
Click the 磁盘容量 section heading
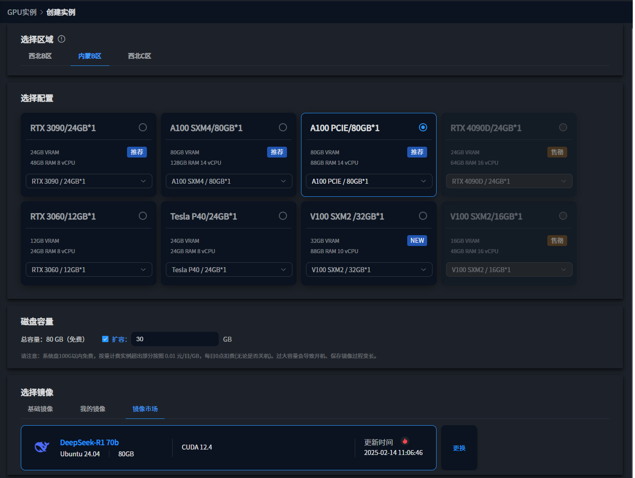pos(37,321)
